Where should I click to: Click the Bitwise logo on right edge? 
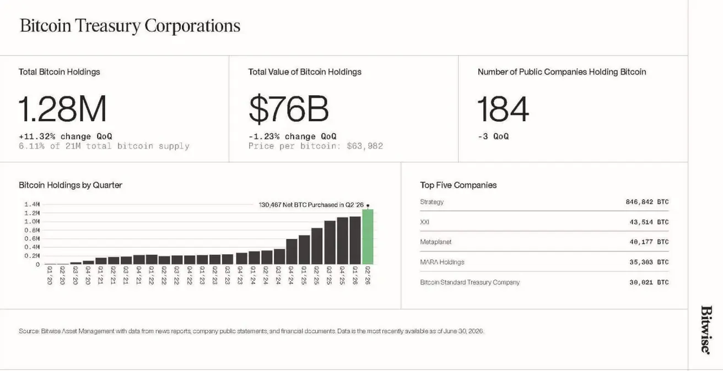[x=706, y=329]
